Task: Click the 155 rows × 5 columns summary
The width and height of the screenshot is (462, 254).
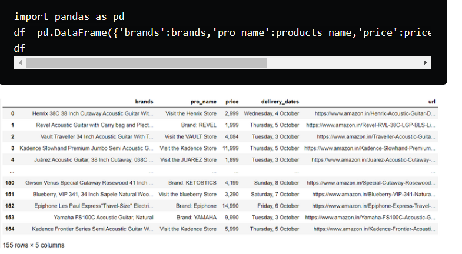Action: pyautogui.click(x=34, y=245)
